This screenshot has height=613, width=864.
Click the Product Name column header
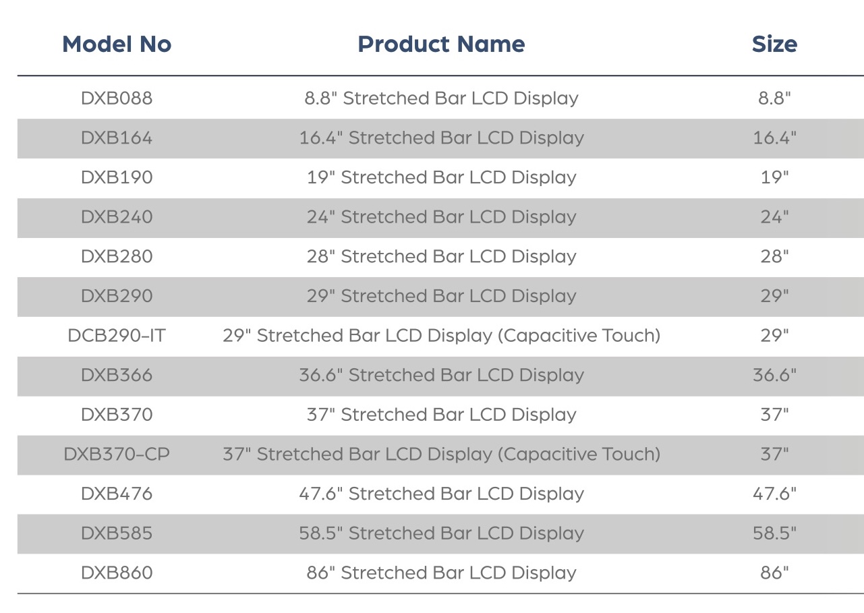(441, 45)
